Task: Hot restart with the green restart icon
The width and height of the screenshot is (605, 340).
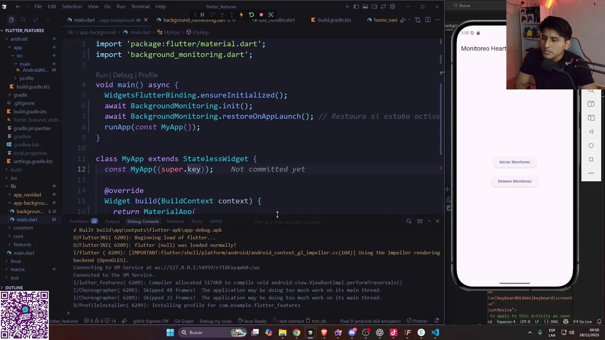Action: click(251, 15)
